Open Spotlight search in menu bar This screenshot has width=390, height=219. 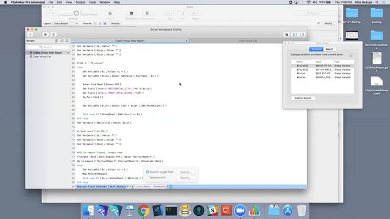click(x=377, y=2)
